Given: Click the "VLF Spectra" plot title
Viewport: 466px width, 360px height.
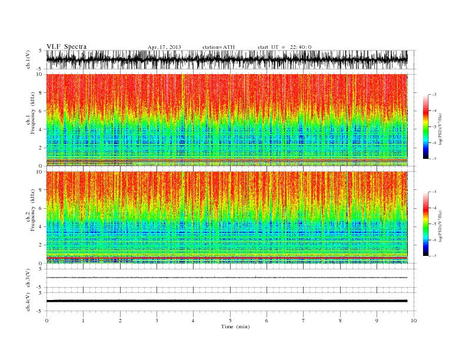Looking at the screenshot, I should (66, 46).
